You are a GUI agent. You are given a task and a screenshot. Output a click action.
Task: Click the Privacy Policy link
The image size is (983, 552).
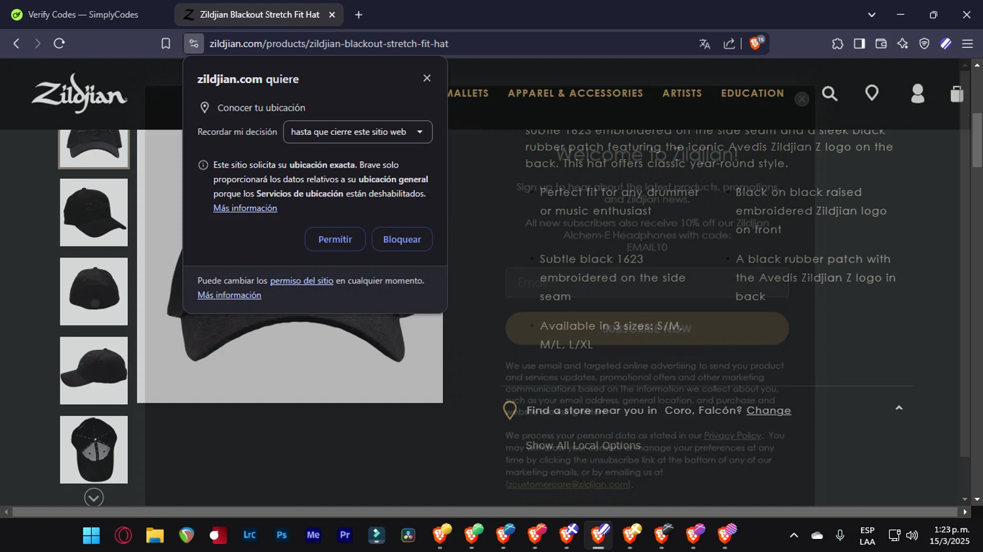[732, 435]
